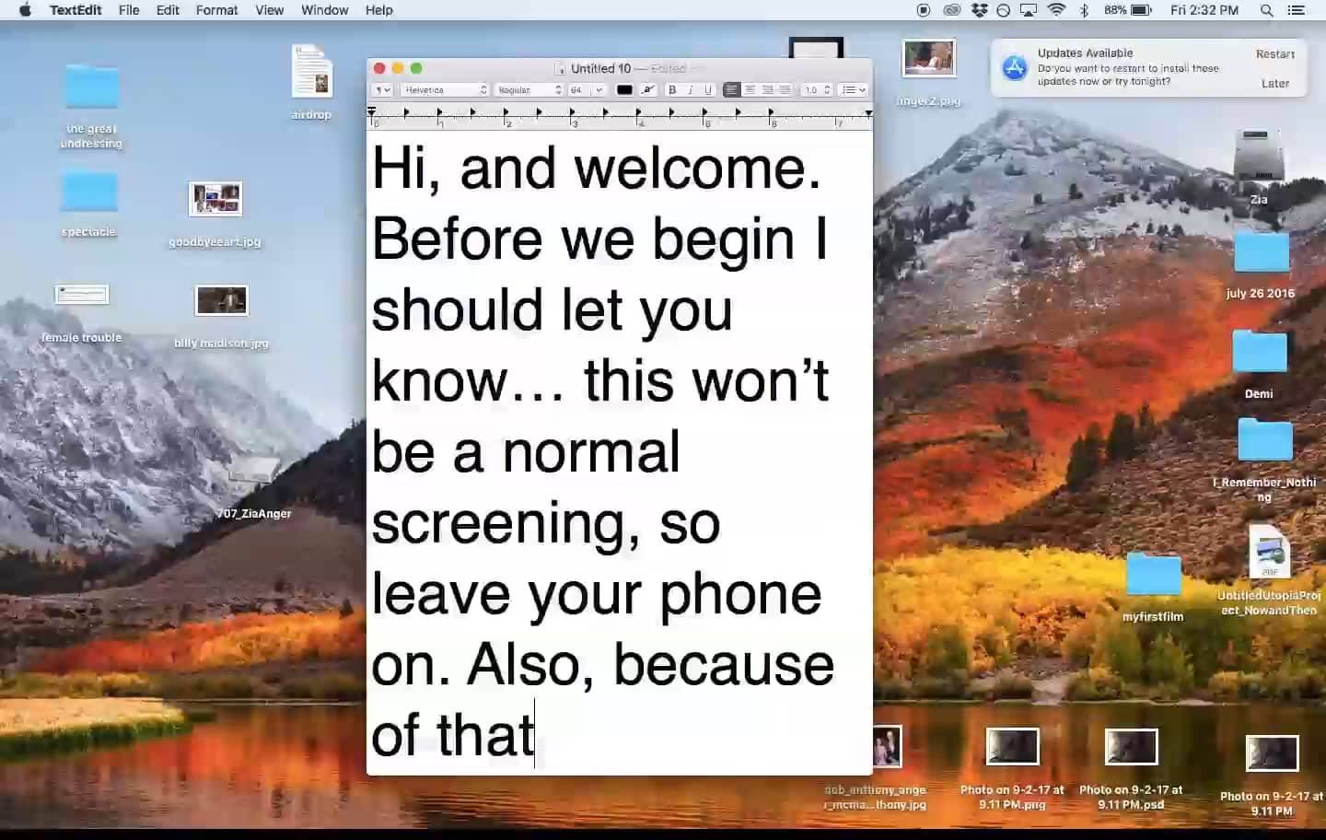Center align the text
This screenshot has width=1326, height=840.
750,89
